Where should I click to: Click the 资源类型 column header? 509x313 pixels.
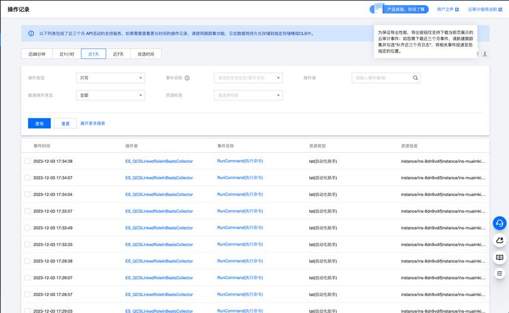click(317, 146)
